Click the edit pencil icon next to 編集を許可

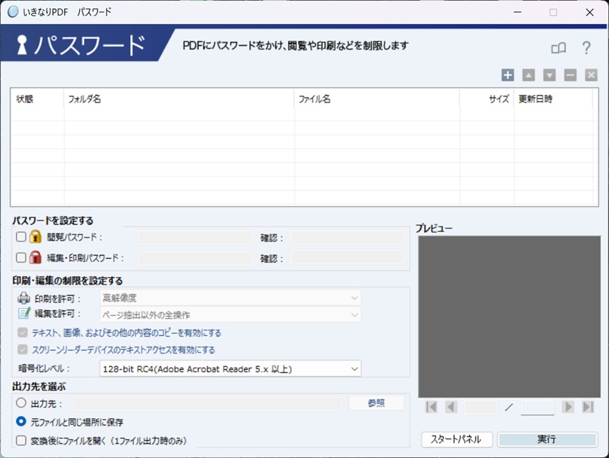[24, 313]
